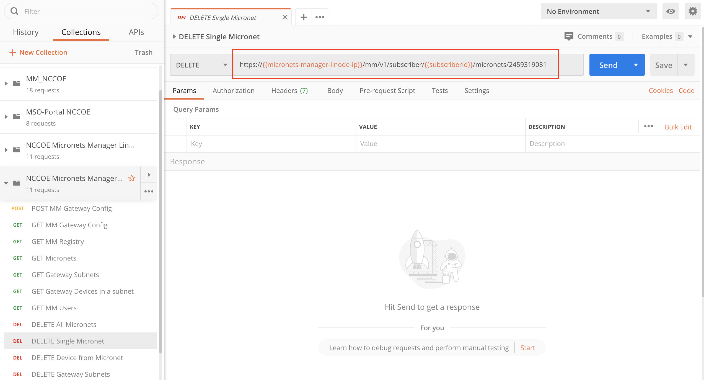Click the Save button
Viewport: 704px width, 380px height.
[x=664, y=65]
